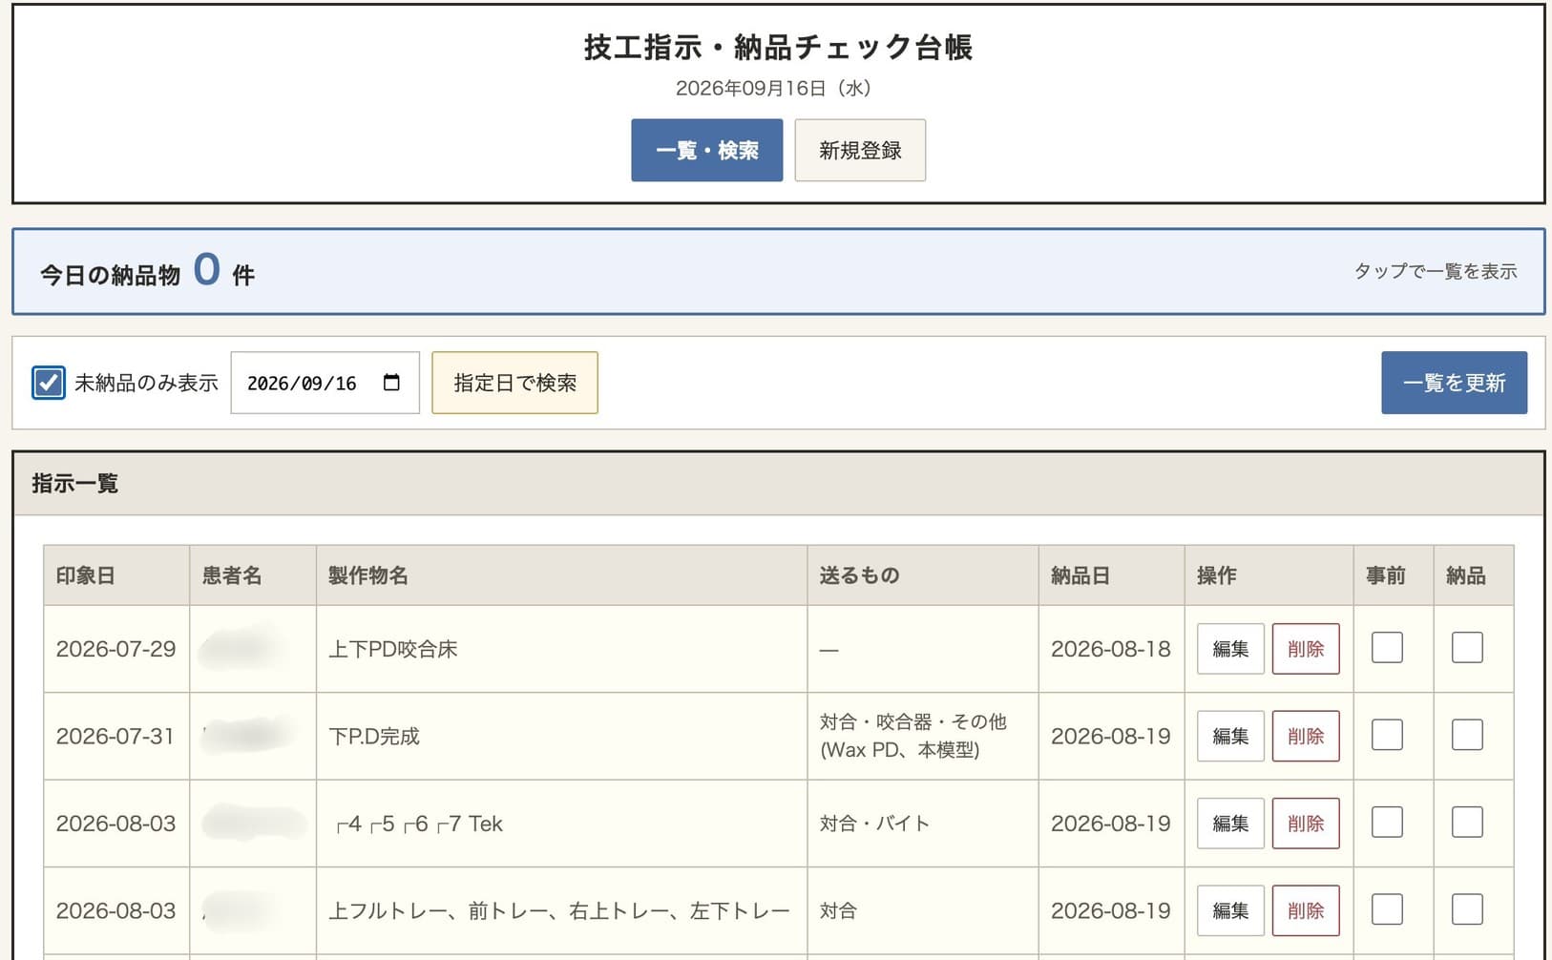Click the 患者名 column header

point(253,575)
